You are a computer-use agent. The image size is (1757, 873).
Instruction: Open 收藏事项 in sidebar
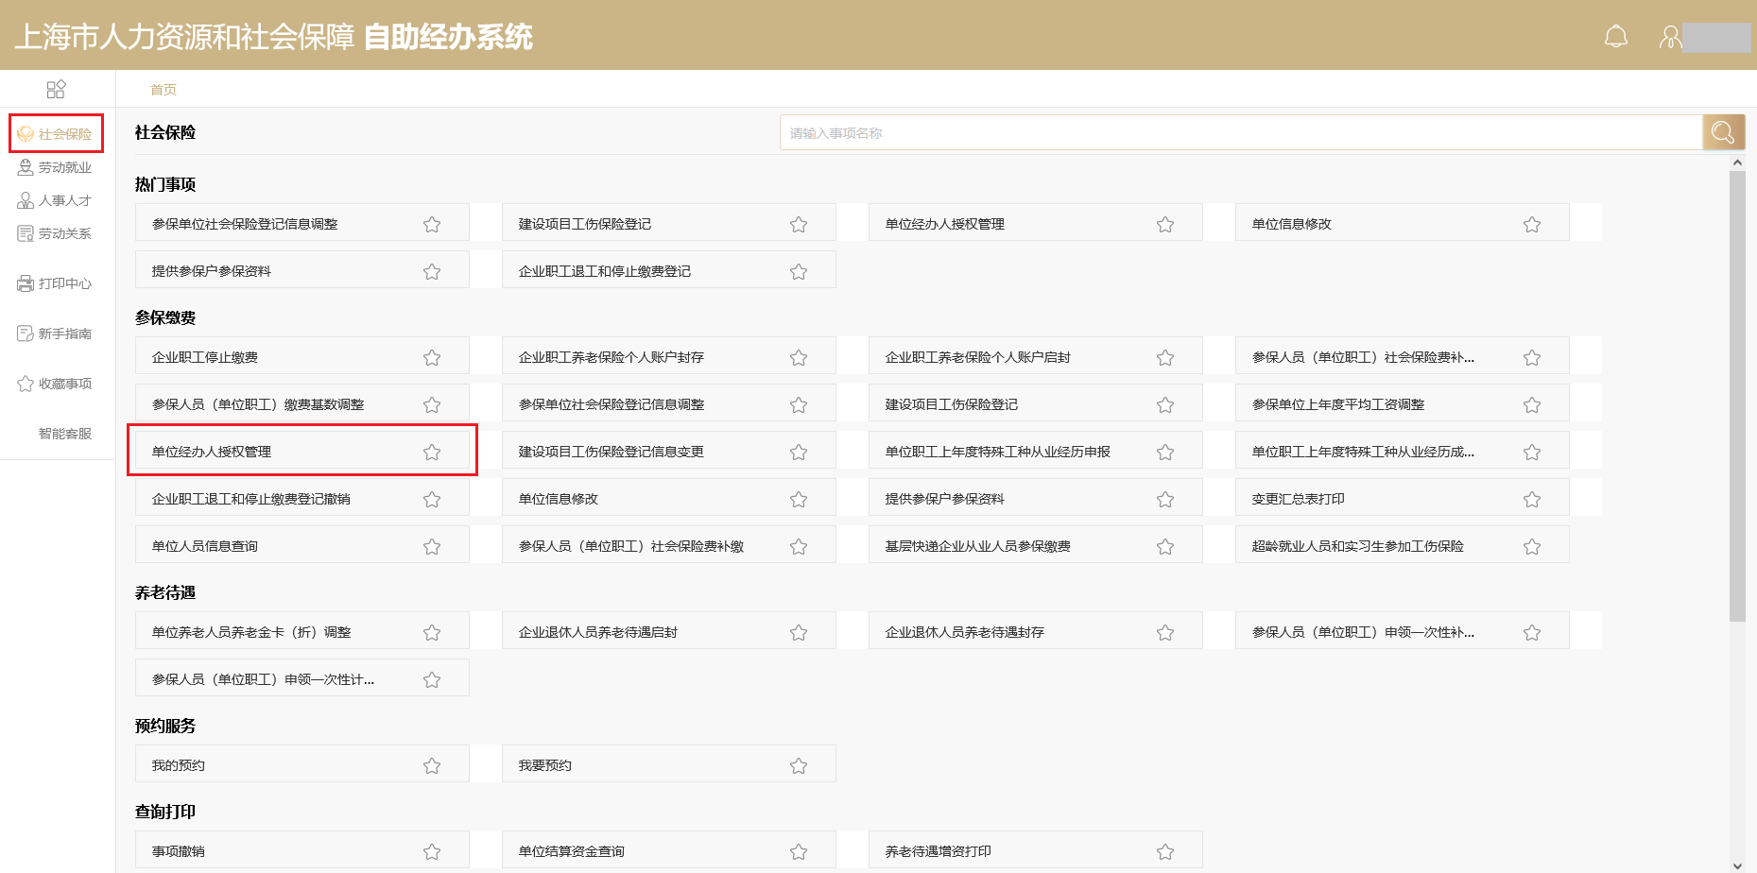pos(56,384)
